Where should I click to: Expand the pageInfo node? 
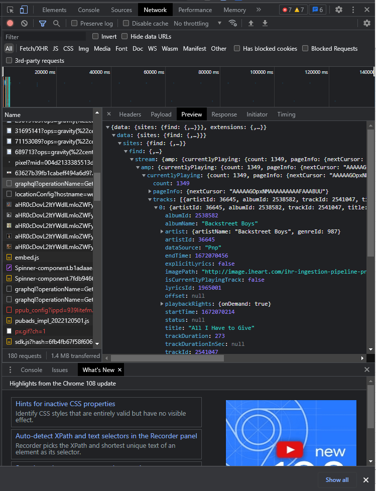(x=150, y=191)
